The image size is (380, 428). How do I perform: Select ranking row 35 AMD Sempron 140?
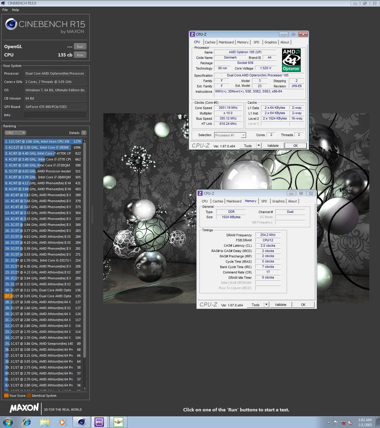[43, 344]
